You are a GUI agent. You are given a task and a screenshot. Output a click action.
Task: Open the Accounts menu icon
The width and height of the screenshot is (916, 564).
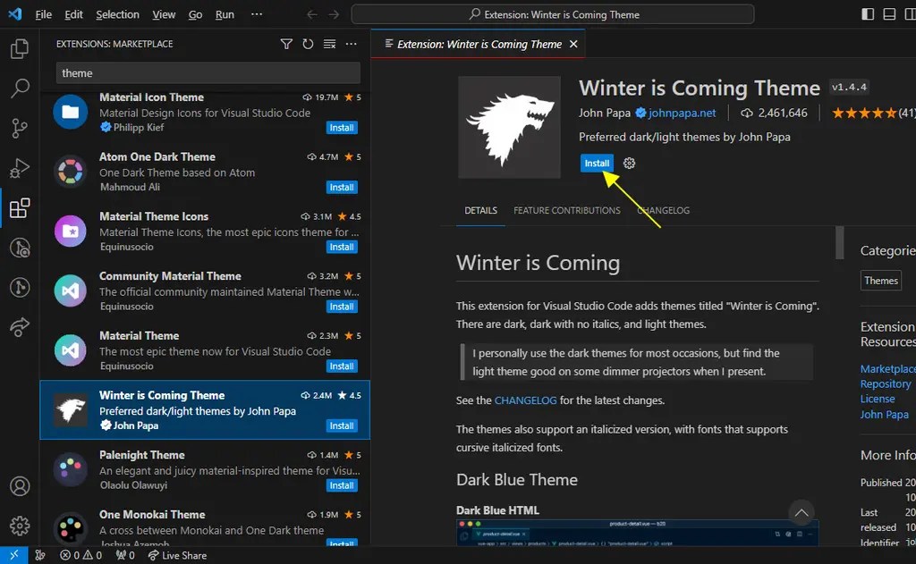[x=20, y=486]
